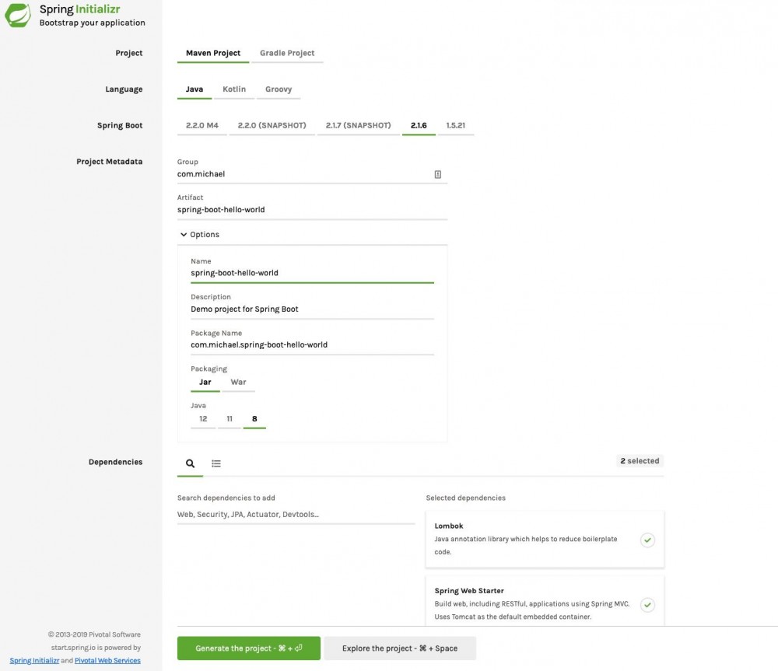Click Explore the project button

[400, 648]
